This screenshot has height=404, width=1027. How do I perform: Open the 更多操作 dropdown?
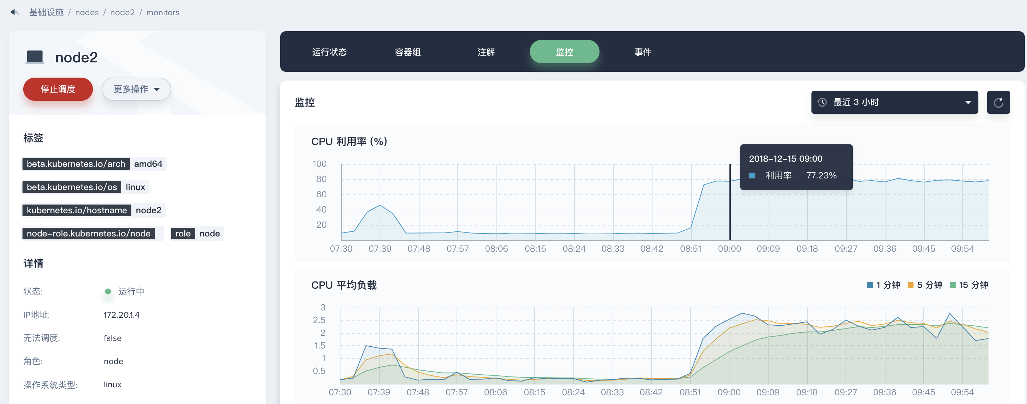coord(136,89)
